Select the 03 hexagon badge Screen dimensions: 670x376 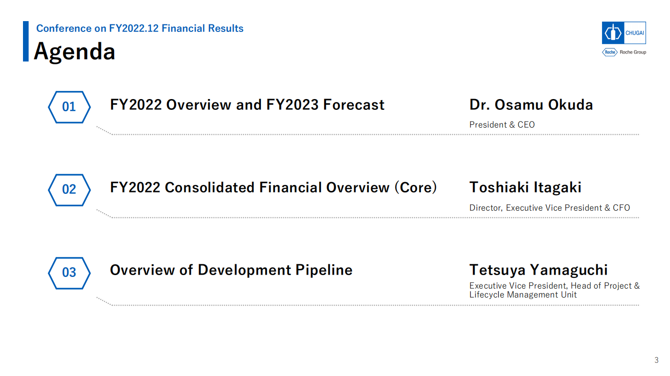point(69,273)
